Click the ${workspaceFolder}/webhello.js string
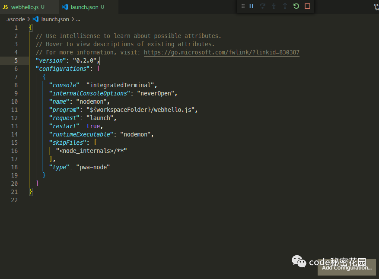 pos(140,110)
